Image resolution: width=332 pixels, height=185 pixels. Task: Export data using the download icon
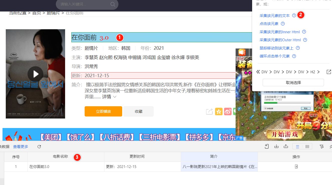coord(276,146)
